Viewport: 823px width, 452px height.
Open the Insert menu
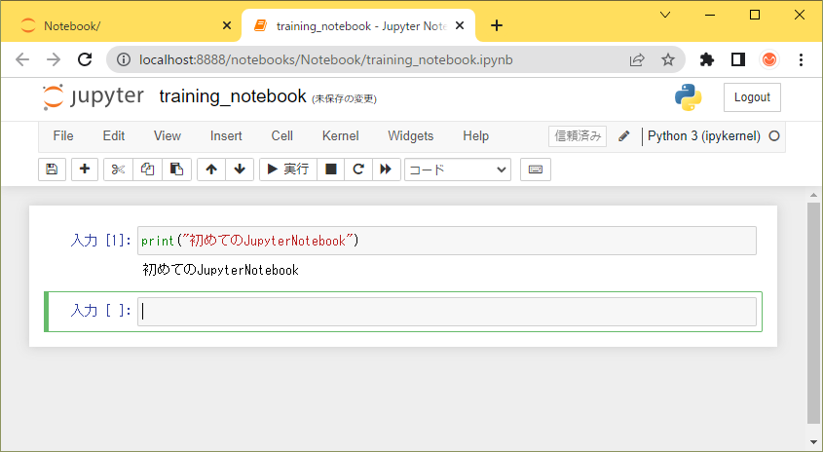pyautogui.click(x=226, y=136)
